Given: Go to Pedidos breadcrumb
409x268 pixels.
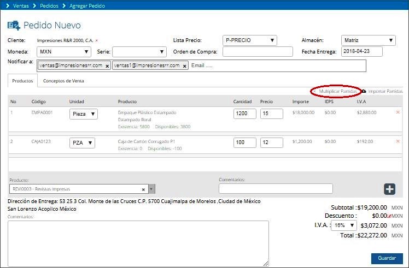Looking at the screenshot, I should pyautogui.click(x=49, y=5).
